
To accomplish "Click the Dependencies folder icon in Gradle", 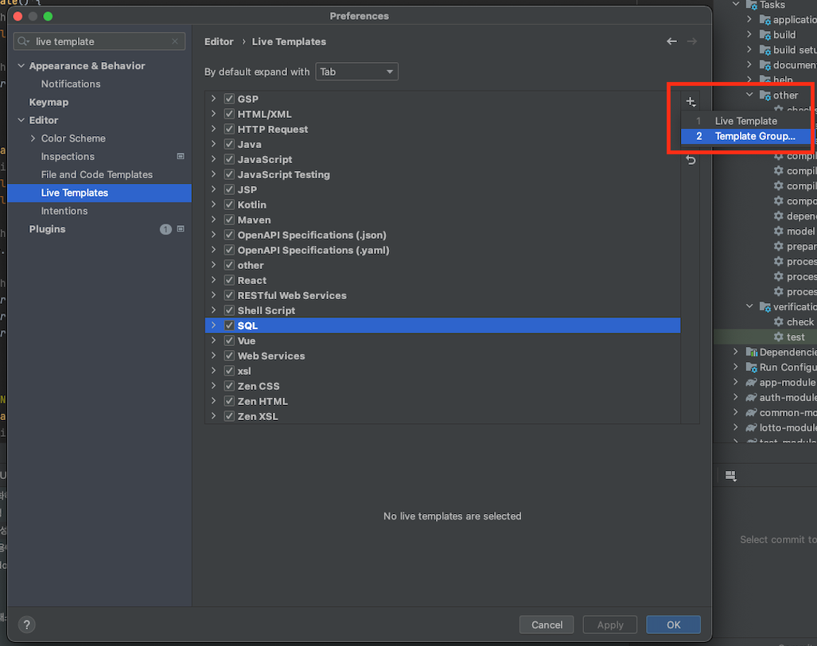I will (751, 352).
